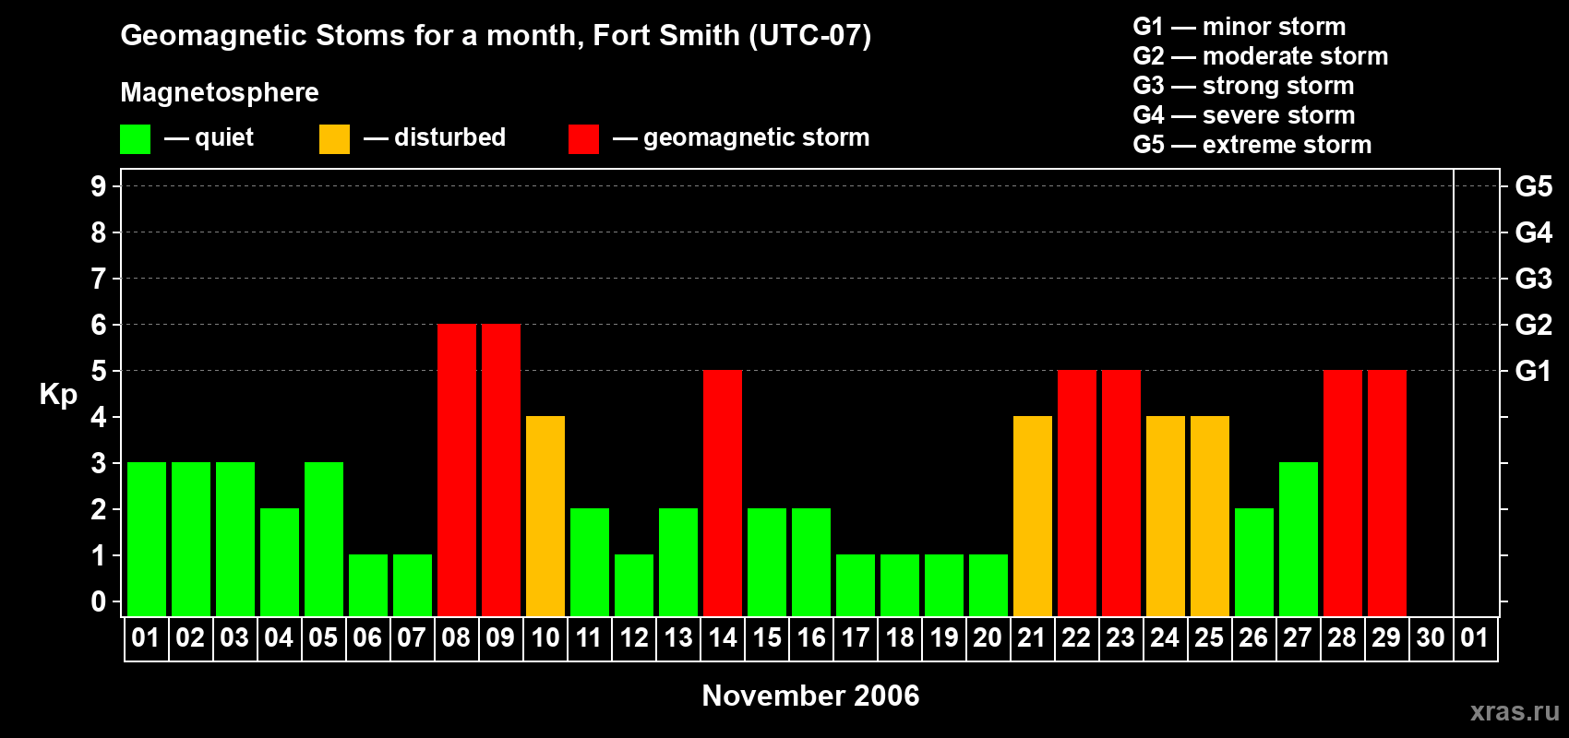
Task: Select the red bar for day 29
Action: click(1387, 493)
